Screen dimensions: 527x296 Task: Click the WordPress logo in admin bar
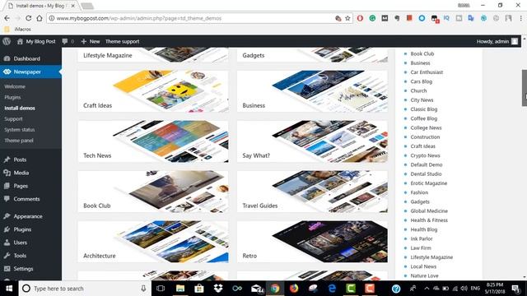(x=7, y=41)
